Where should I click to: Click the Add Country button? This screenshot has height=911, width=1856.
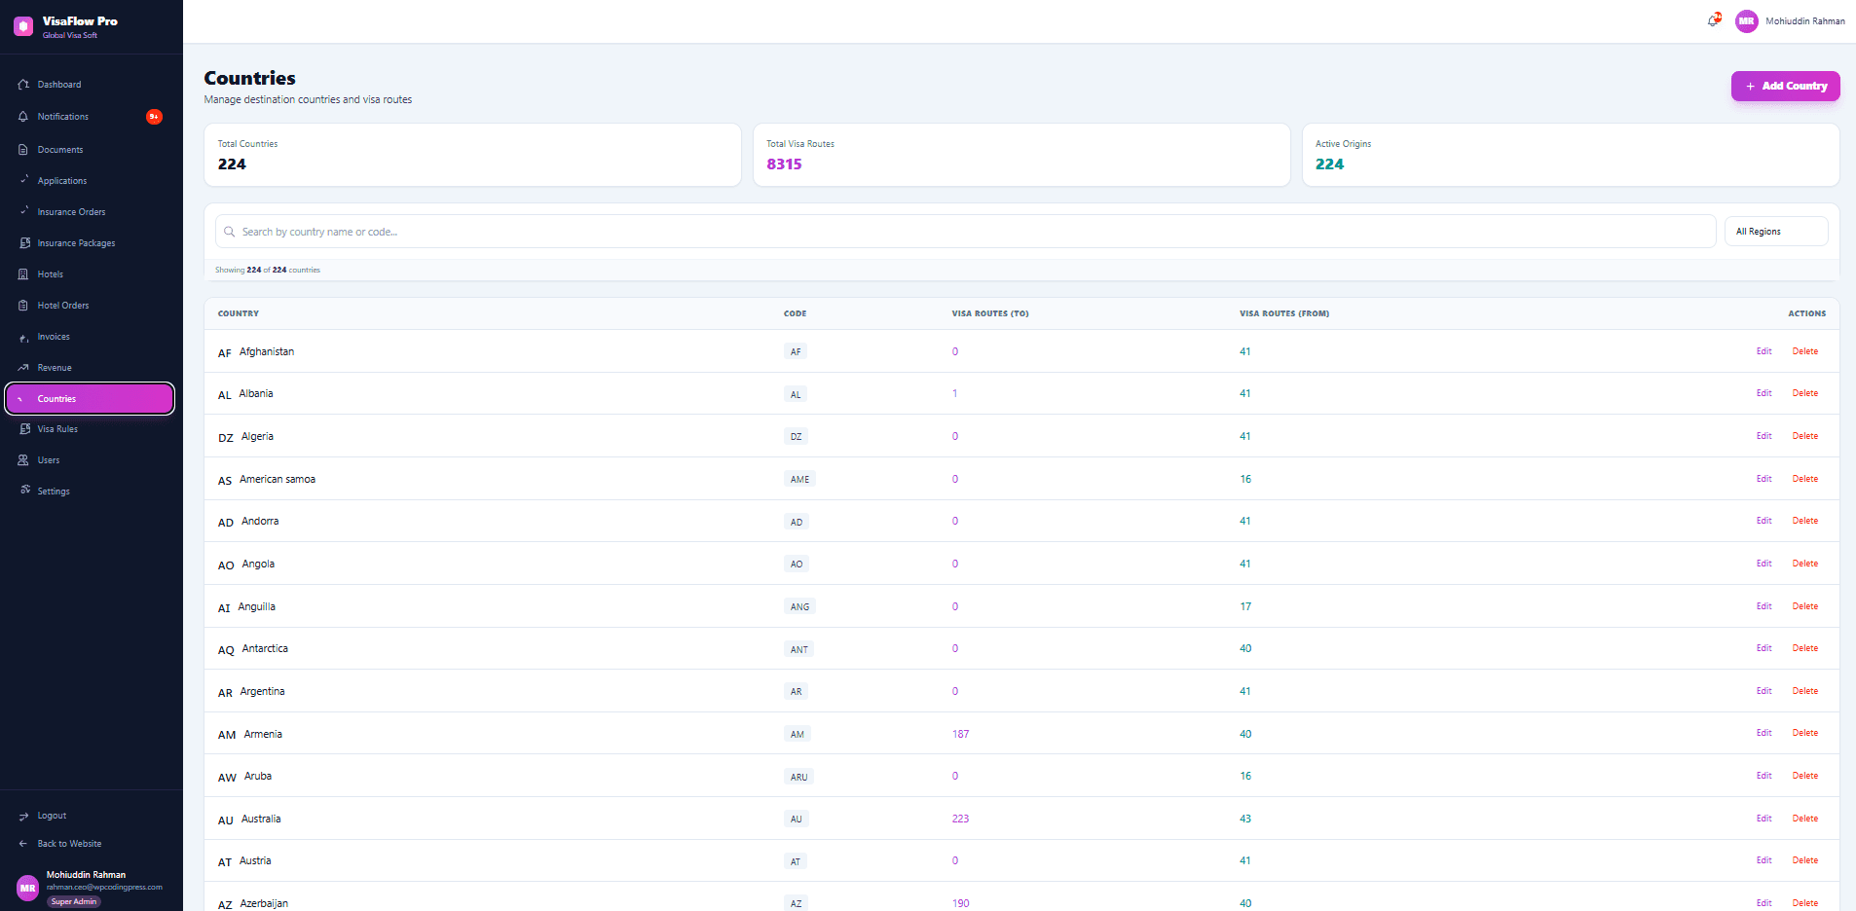pyautogui.click(x=1785, y=86)
